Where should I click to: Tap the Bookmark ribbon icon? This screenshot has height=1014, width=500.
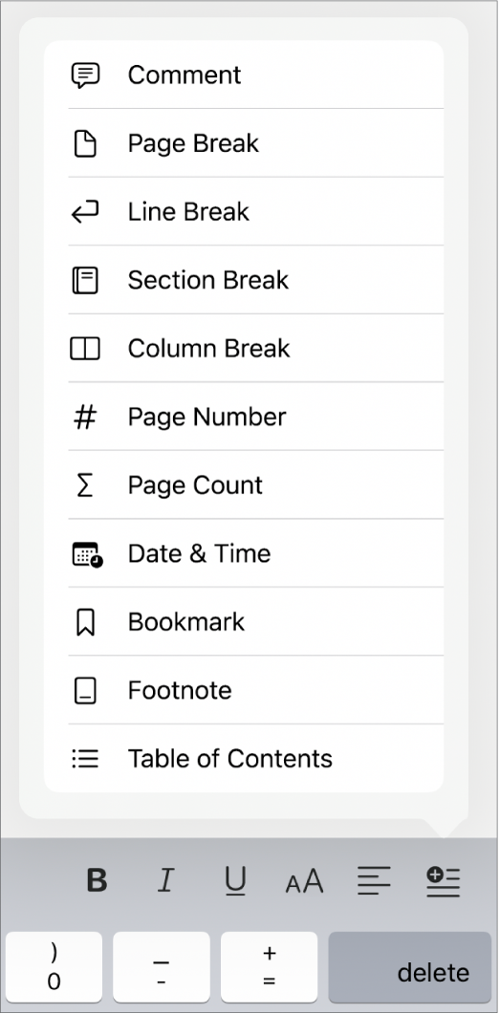85,623
